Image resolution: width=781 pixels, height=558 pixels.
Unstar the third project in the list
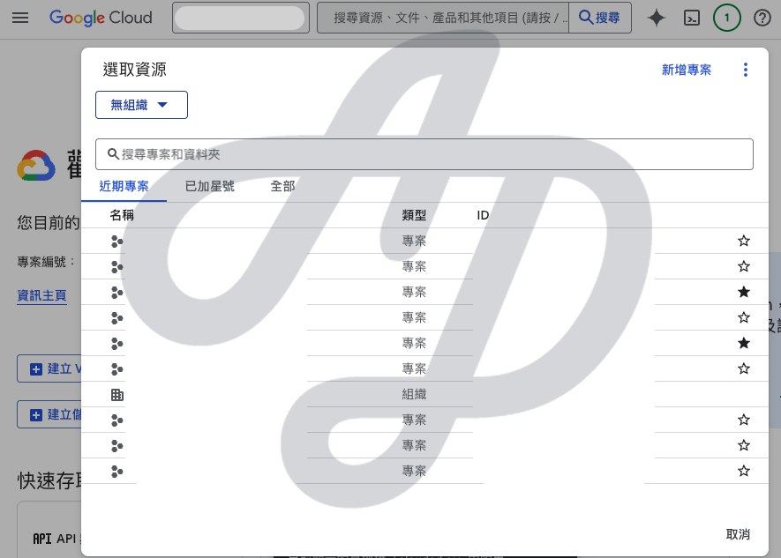[744, 292]
